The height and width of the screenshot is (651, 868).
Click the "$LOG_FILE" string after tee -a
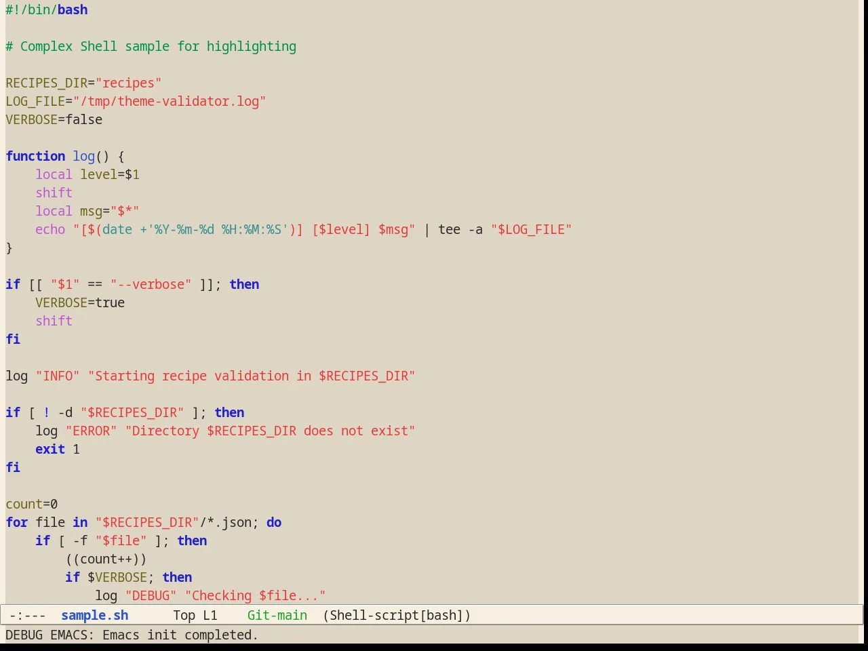pos(532,229)
